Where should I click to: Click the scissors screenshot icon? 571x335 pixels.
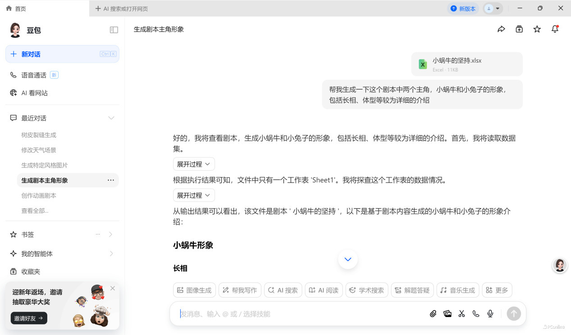click(461, 314)
